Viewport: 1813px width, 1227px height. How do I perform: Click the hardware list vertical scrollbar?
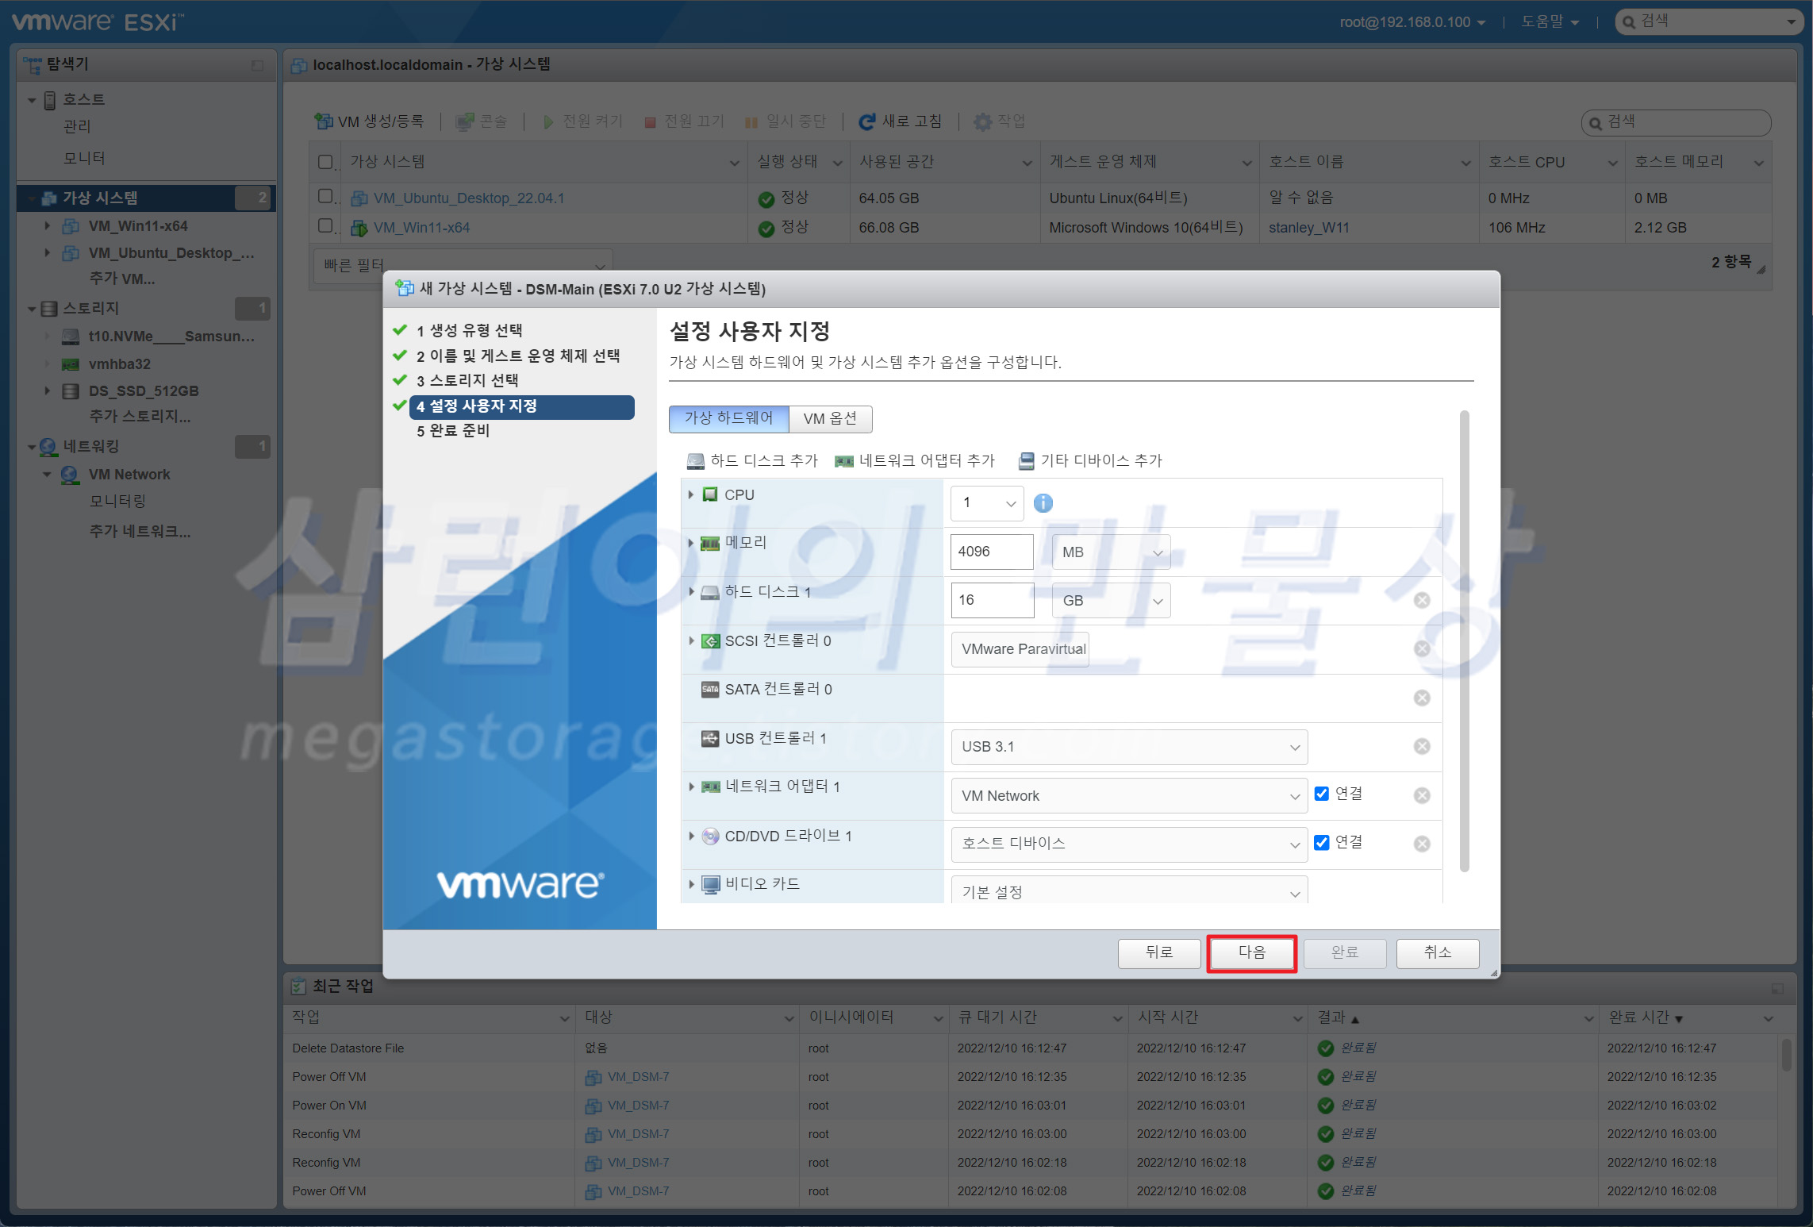click(1464, 641)
